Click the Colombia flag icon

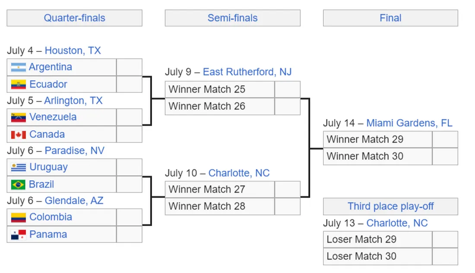tap(18, 217)
